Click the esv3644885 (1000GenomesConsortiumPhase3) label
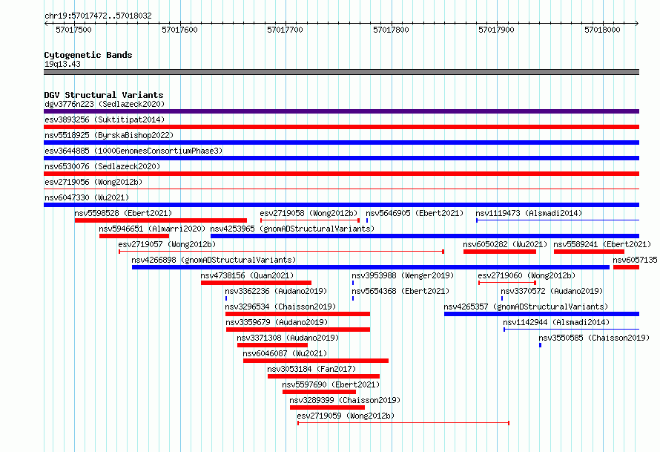 click(133, 151)
